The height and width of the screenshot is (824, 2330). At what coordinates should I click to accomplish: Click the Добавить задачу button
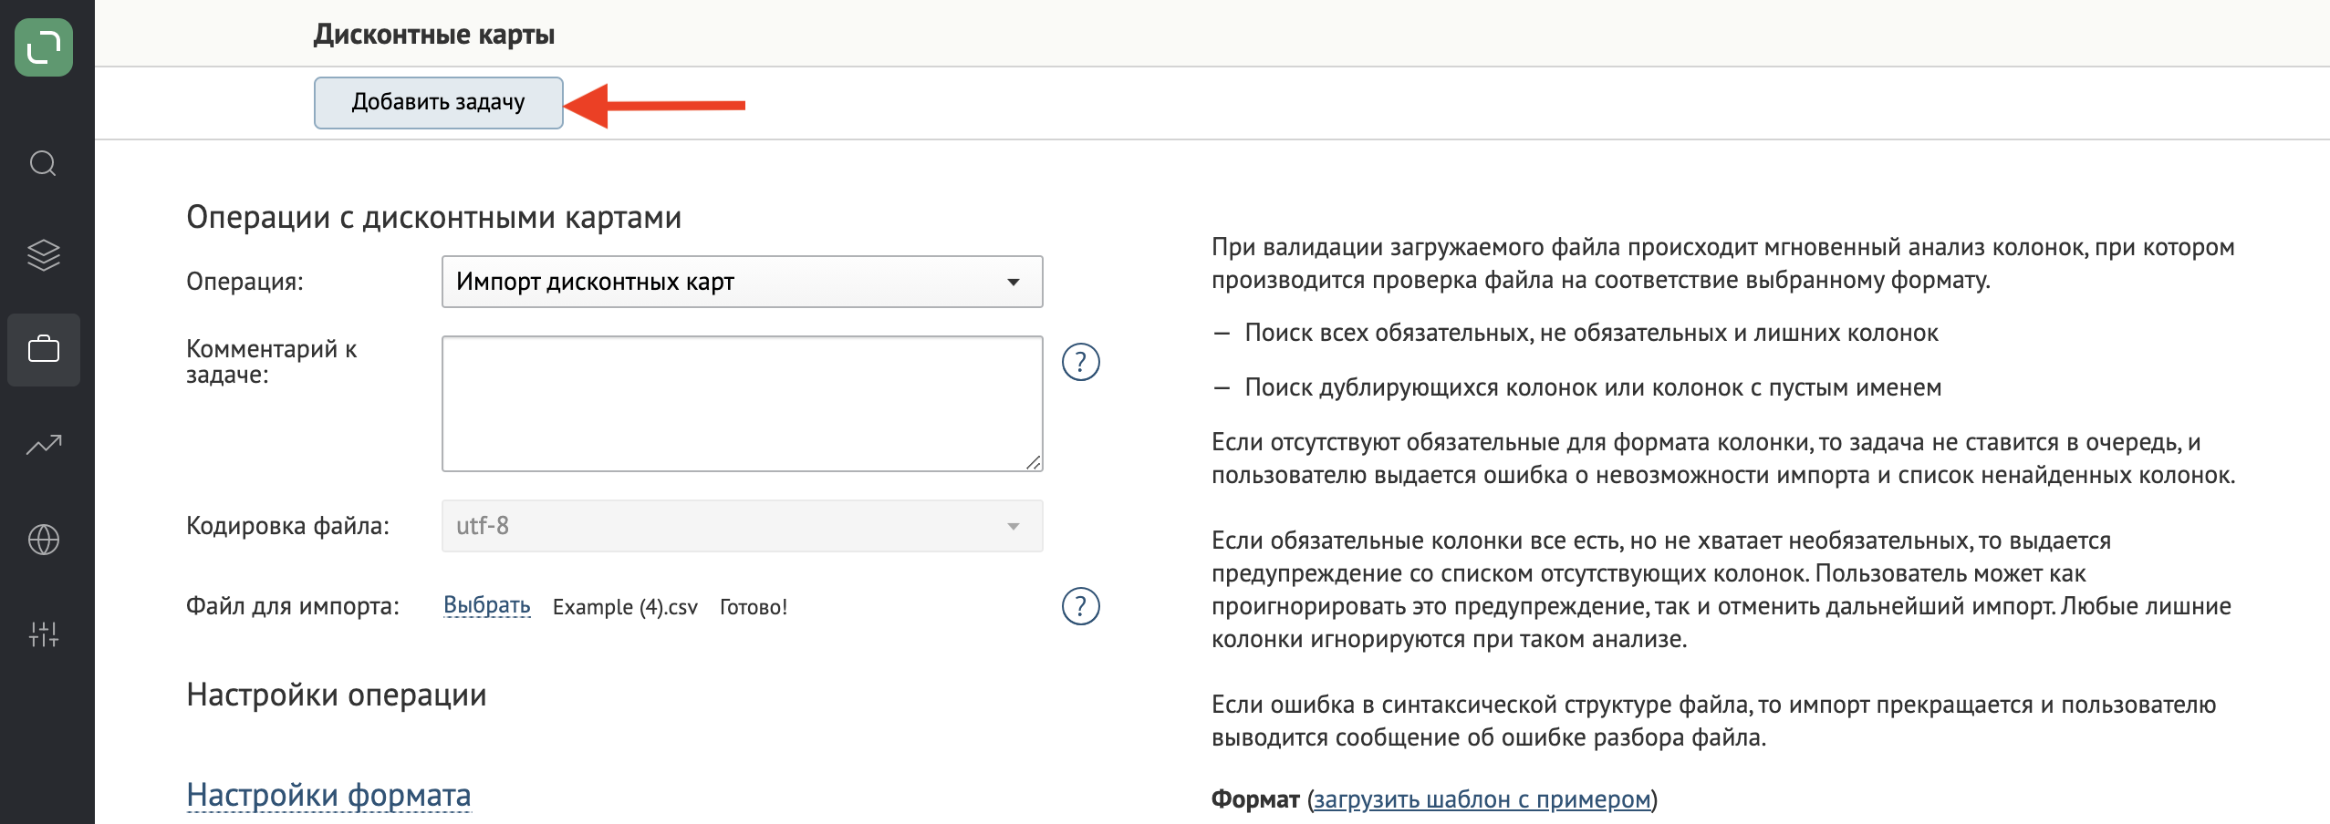tap(439, 103)
